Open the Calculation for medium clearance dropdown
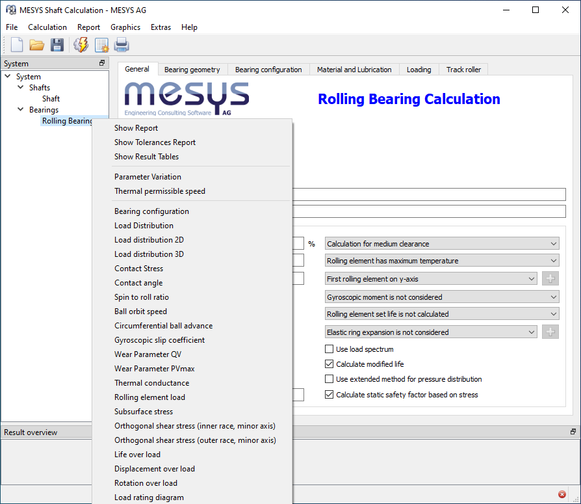 (x=442, y=244)
